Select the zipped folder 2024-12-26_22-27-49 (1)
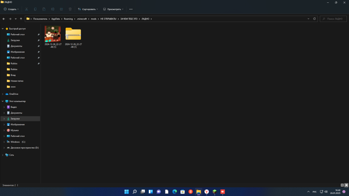The image size is (349, 196). click(73, 37)
